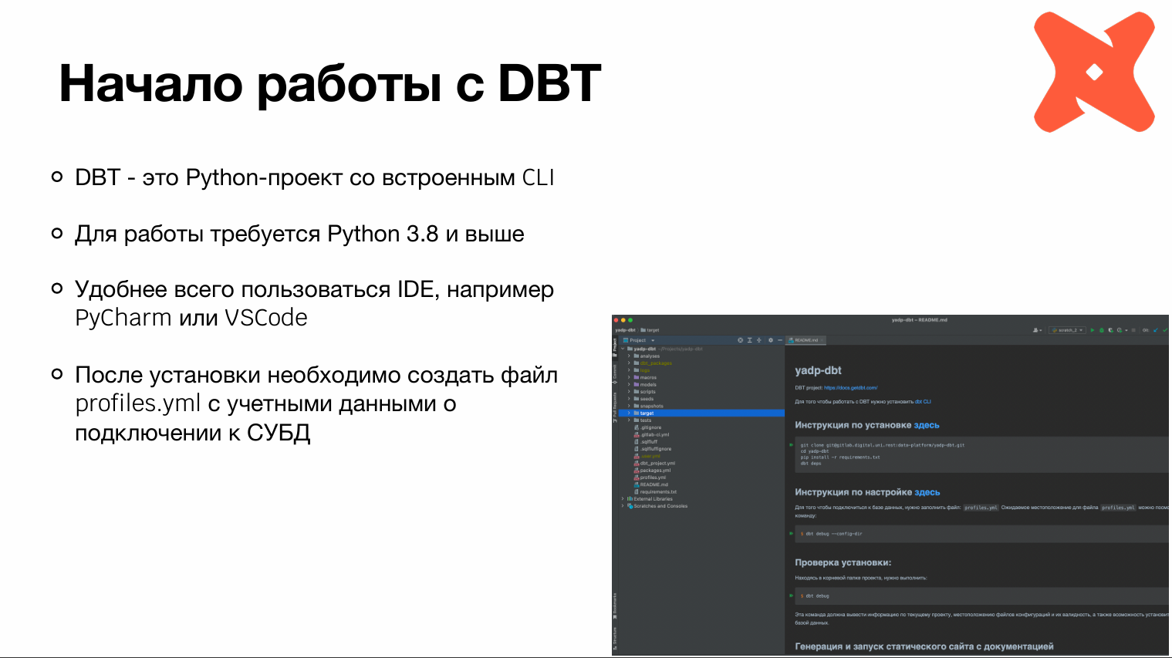The width and height of the screenshot is (1172, 658).
Task: Open the Commit tool window tab
Action: coord(615,372)
